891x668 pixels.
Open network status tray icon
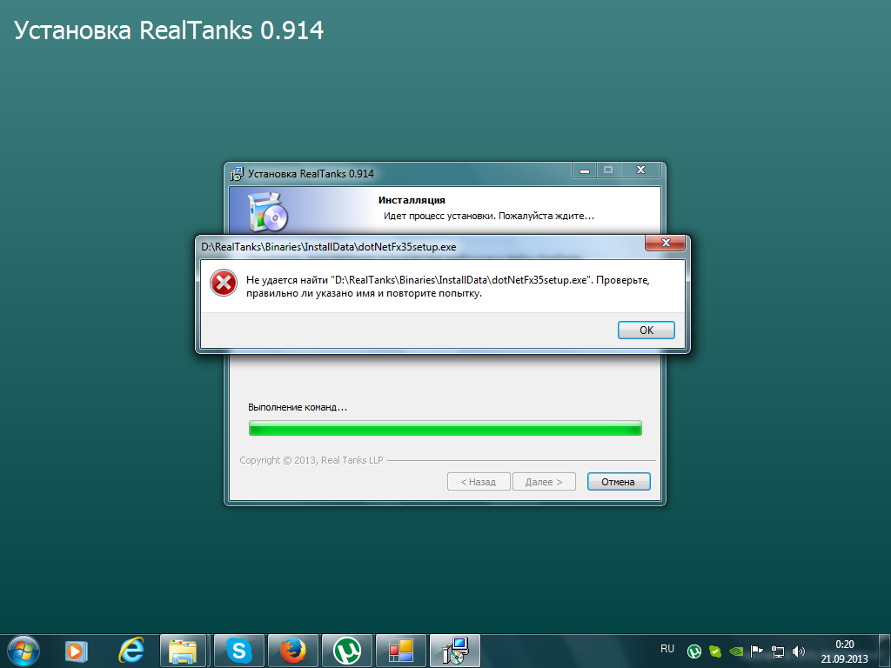(777, 651)
